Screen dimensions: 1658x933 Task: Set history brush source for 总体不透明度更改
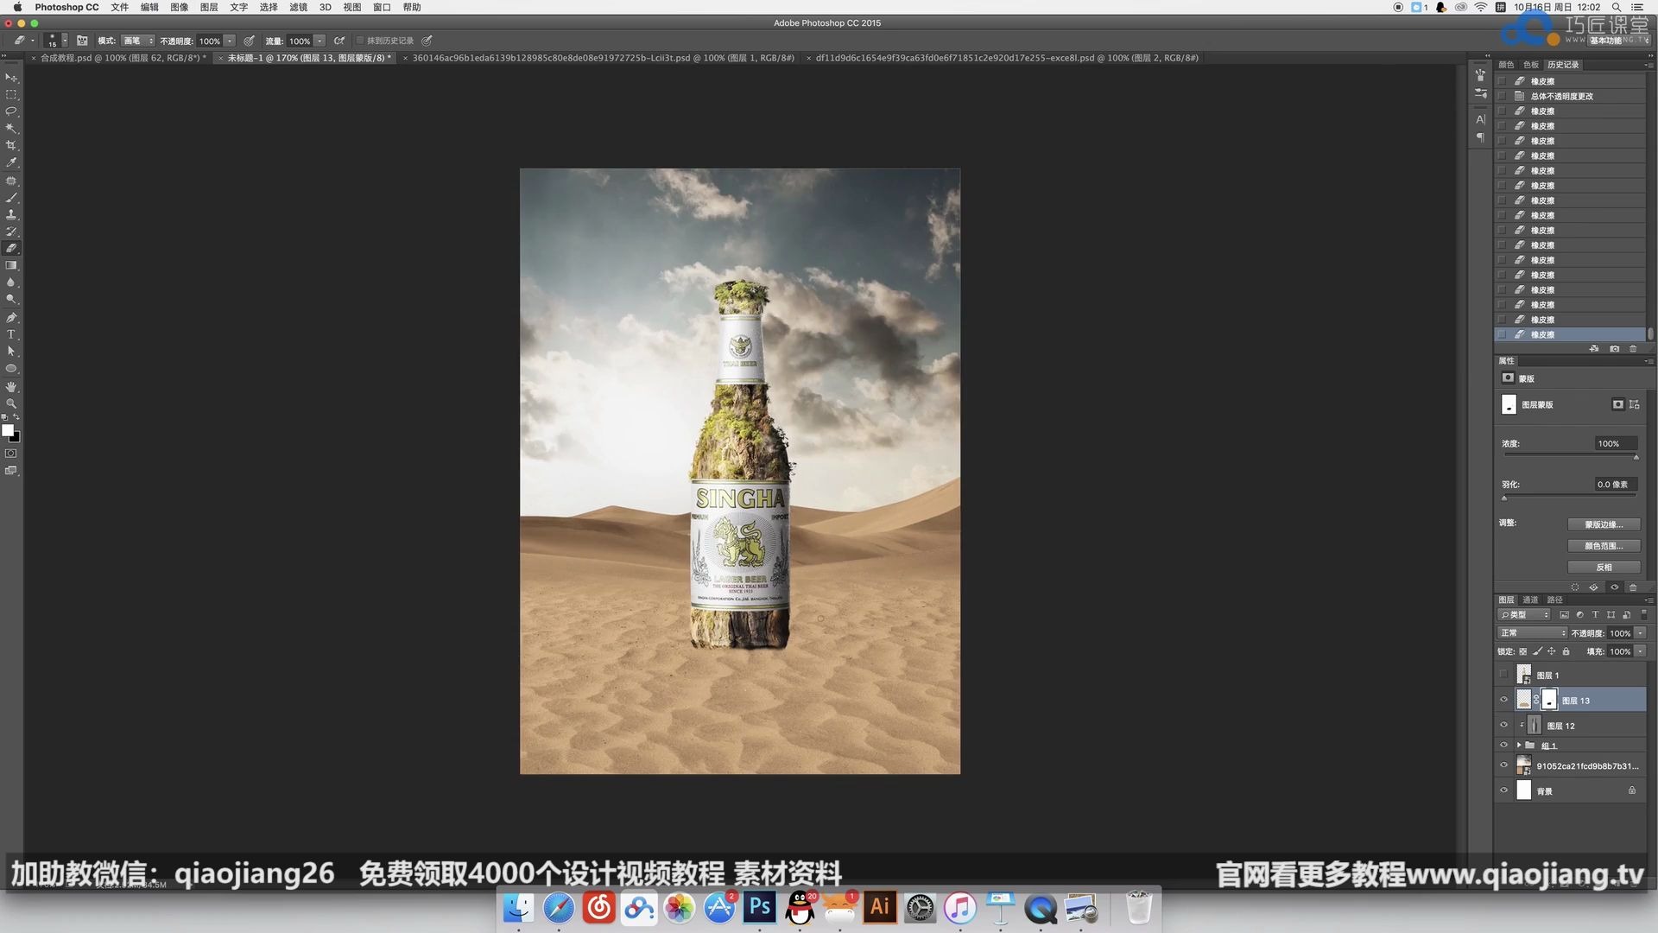tap(1503, 96)
